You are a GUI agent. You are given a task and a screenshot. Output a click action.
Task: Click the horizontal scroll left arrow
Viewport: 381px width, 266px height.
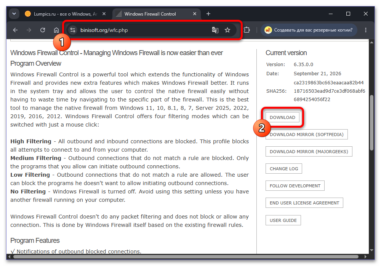10,257
